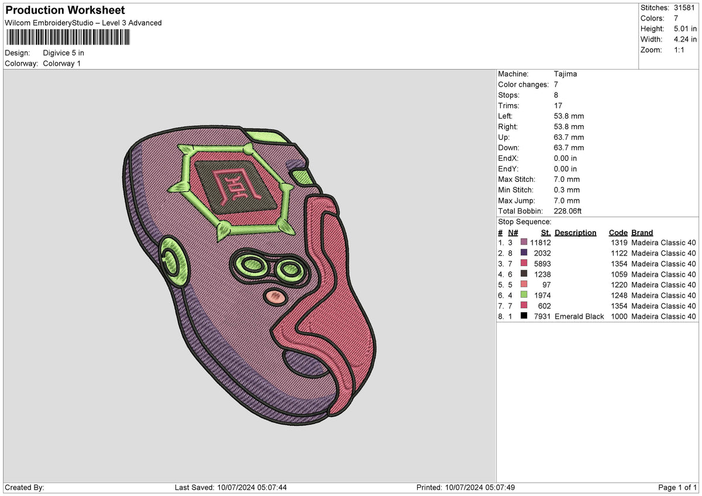Click the Machine value 'Tajima'
Viewport: 702px width, 496px height.
[566, 74]
